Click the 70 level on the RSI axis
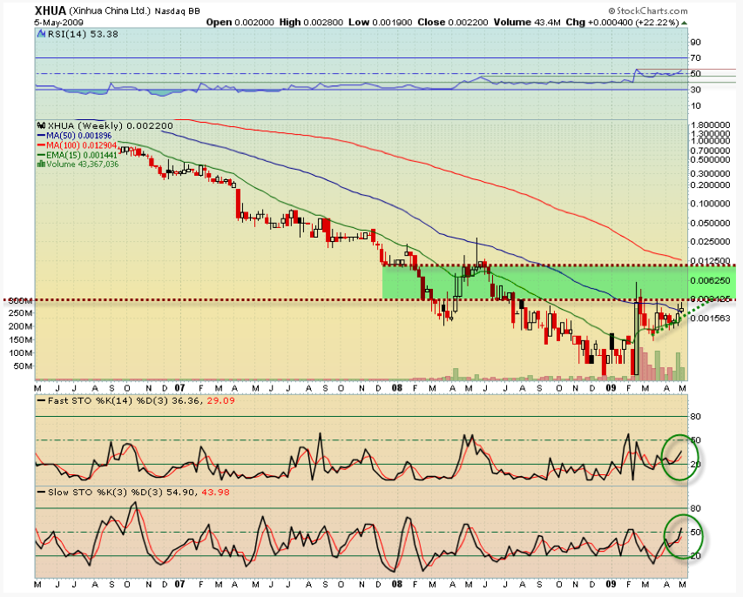The height and width of the screenshot is (597, 743). coord(696,57)
